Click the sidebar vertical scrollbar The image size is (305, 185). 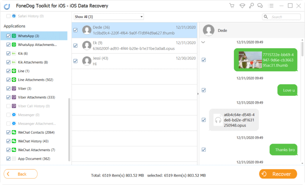[x=69, y=130]
